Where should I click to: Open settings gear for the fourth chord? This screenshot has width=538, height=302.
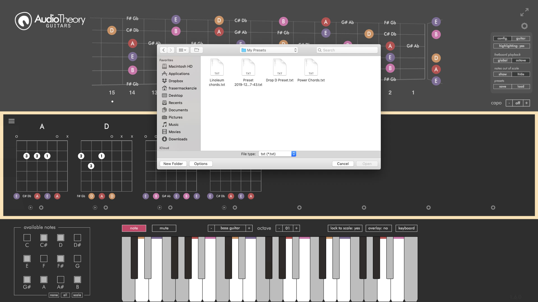tap(235, 207)
